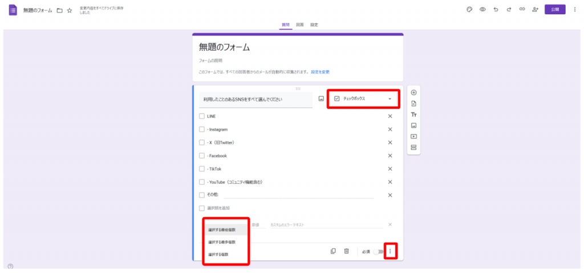Import questions using the side toolbar icon
Image resolution: width=584 pixels, height=273 pixels.
point(413,104)
